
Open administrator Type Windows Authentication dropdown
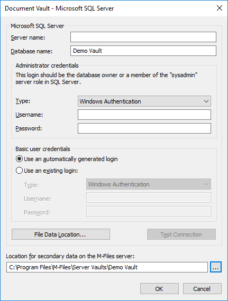pyautogui.click(x=144, y=101)
